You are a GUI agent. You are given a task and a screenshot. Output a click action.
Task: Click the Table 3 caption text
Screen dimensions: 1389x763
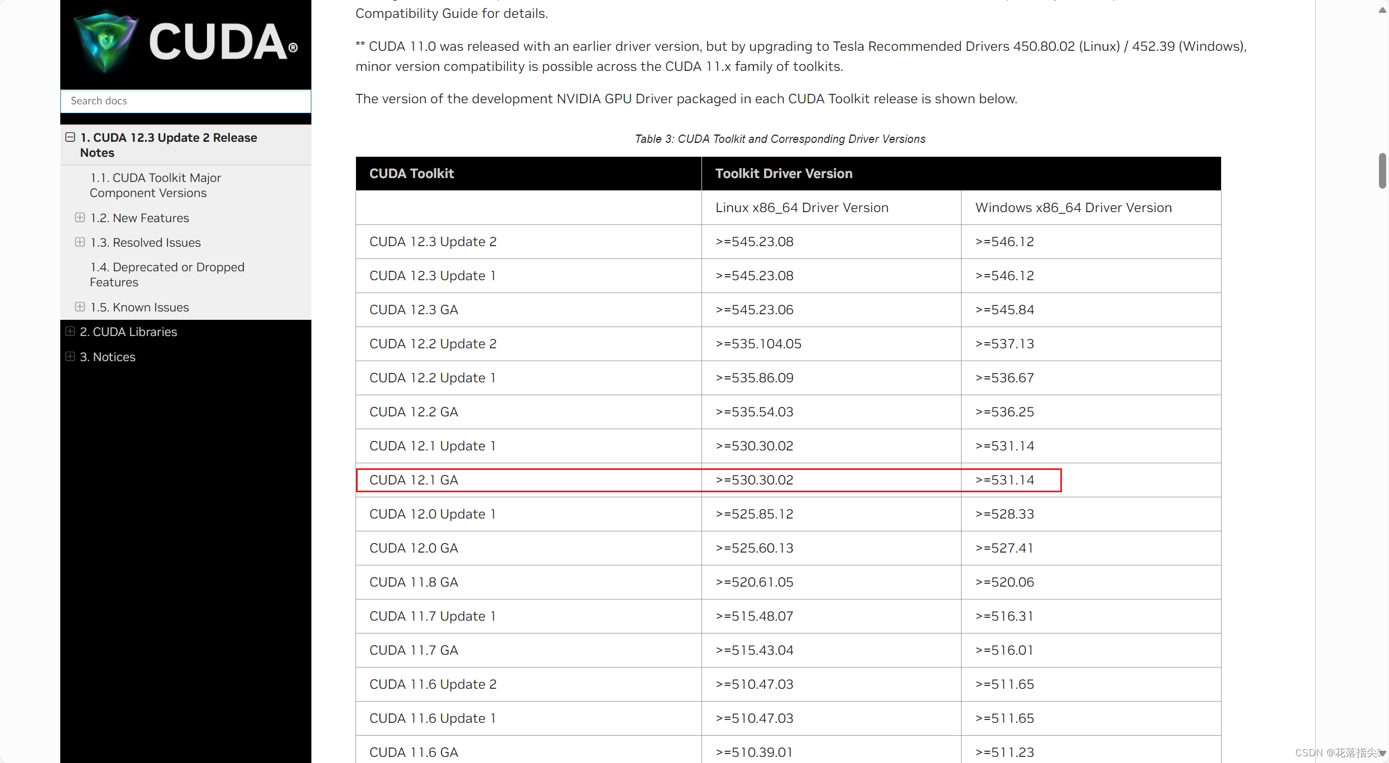click(x=780, y=139)
